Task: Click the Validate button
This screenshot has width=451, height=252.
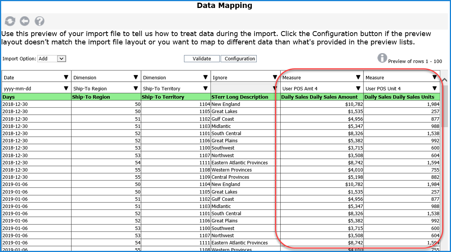Action: click(x=202, y=59)
